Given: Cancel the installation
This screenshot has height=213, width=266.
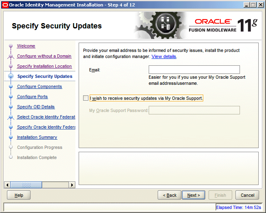Looking at the screenshot, I should [247, 195].
